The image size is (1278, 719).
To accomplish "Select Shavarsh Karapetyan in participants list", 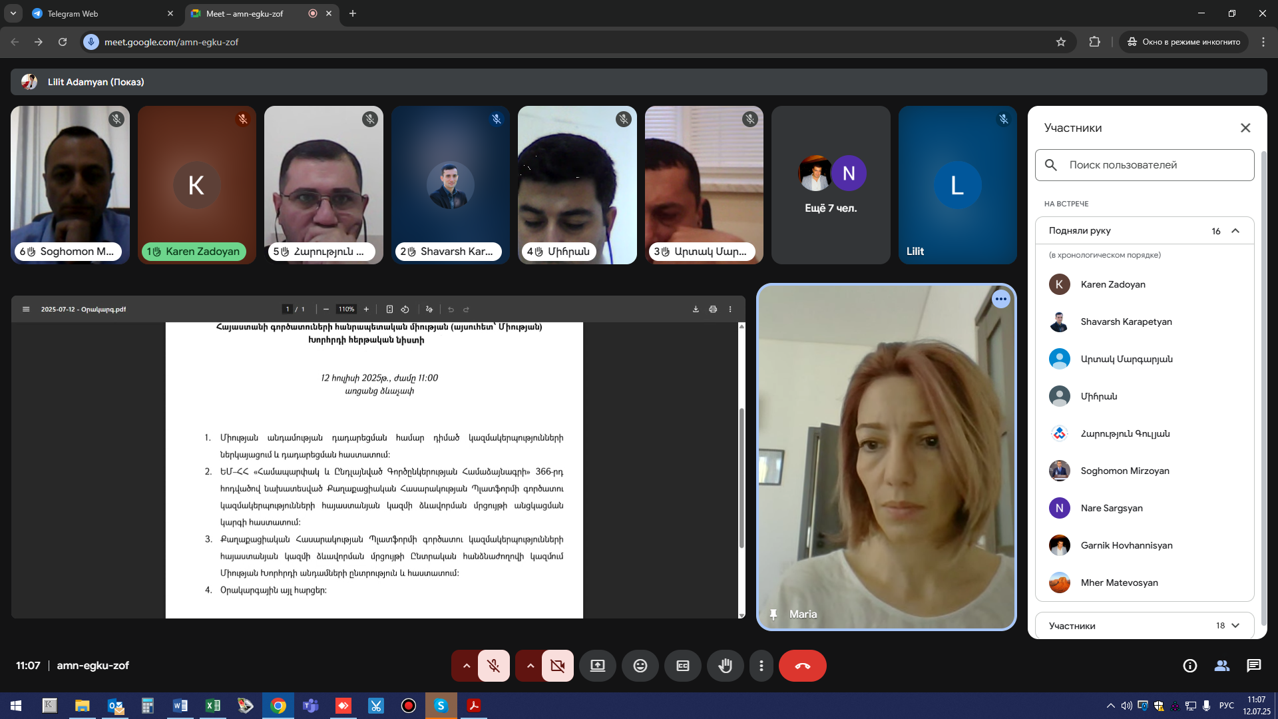I will pos(1145,322).
